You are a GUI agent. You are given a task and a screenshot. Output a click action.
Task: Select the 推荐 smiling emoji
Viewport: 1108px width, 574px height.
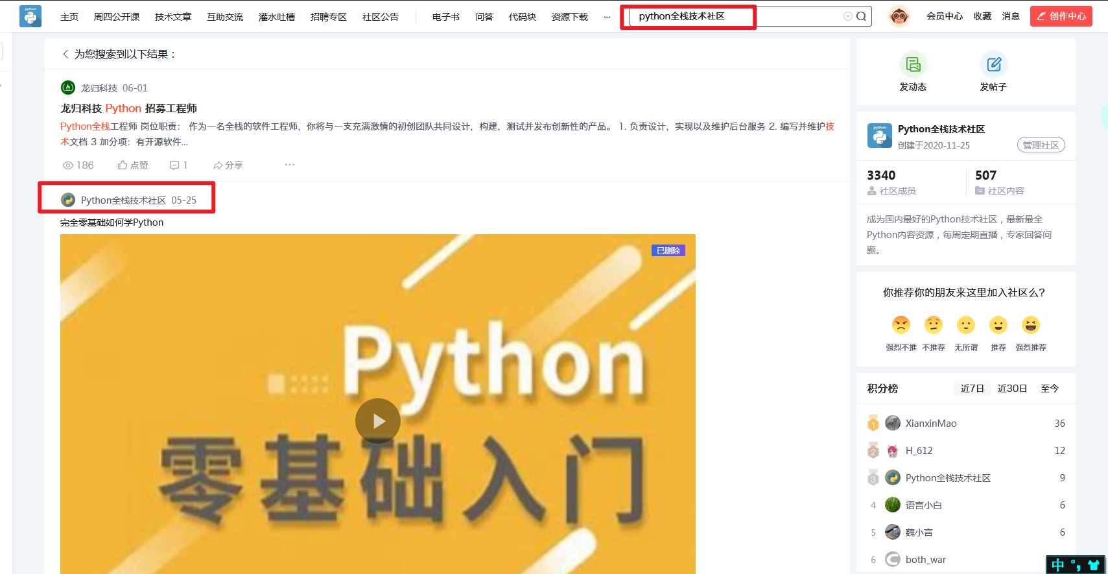[x=998, y=325]
